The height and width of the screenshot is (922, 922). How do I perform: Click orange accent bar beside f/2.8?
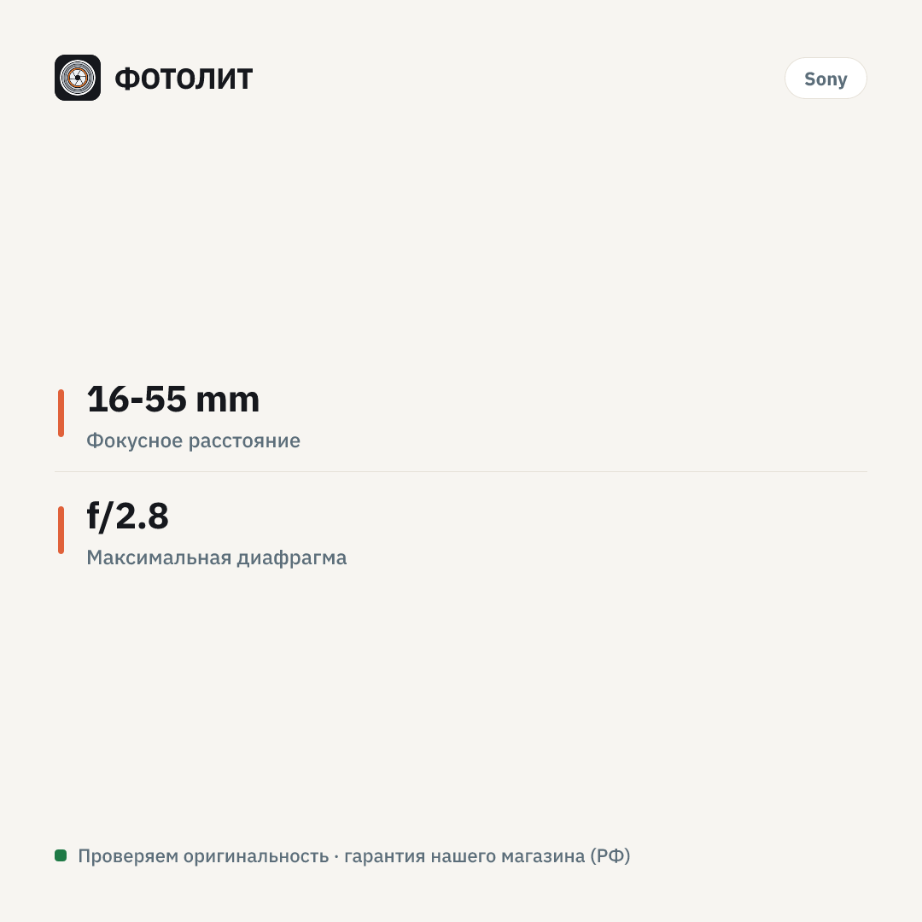coord(61,530)
